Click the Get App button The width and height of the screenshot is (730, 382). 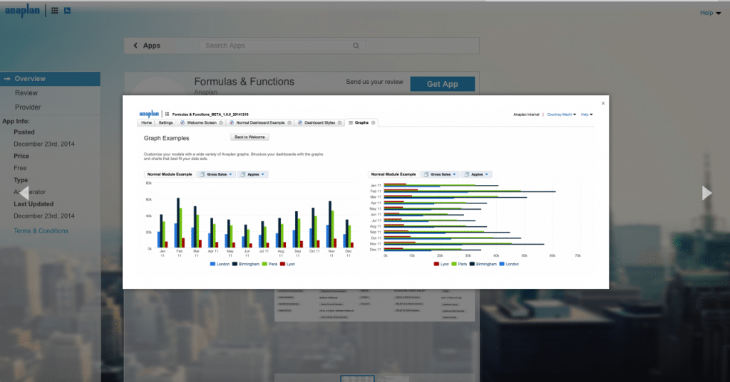(x=442, y=84)
